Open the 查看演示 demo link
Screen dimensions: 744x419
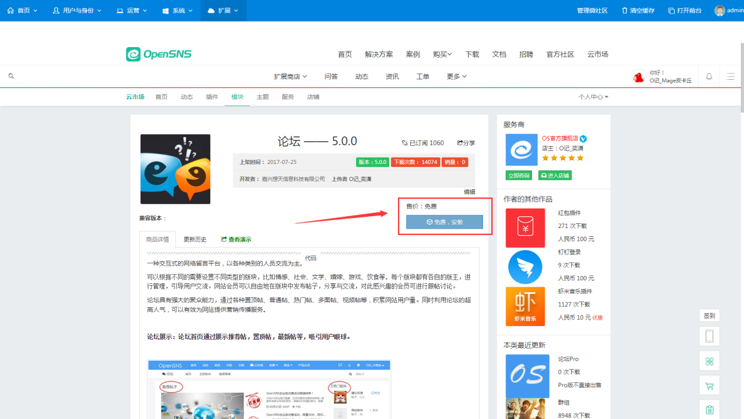[x=236, y=239]
